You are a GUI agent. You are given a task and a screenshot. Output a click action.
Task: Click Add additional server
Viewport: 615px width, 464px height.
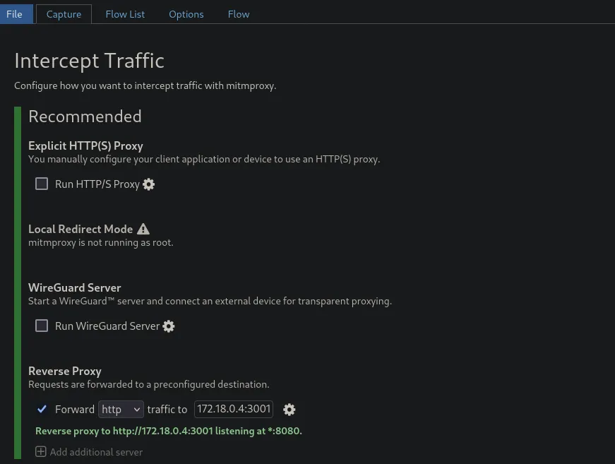coord(96,451)
